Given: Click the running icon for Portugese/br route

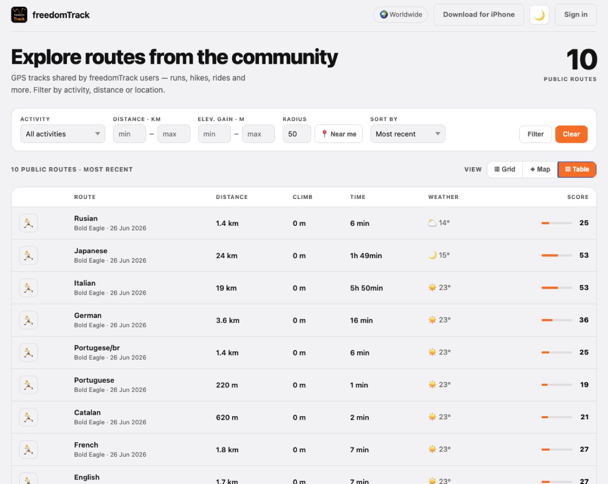Looking at the screenshot, I should (x=28, y=353).
